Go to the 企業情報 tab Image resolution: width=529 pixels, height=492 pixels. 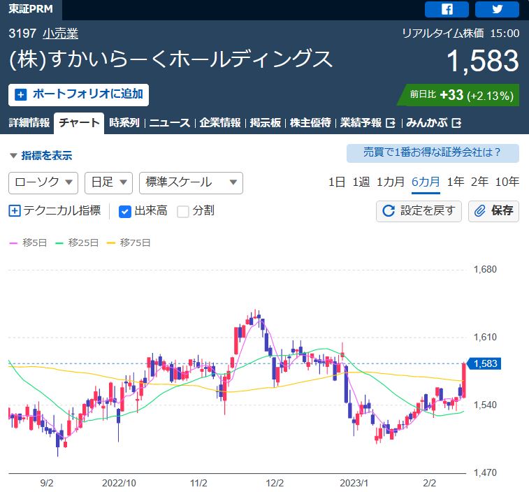tap(220, 122)
